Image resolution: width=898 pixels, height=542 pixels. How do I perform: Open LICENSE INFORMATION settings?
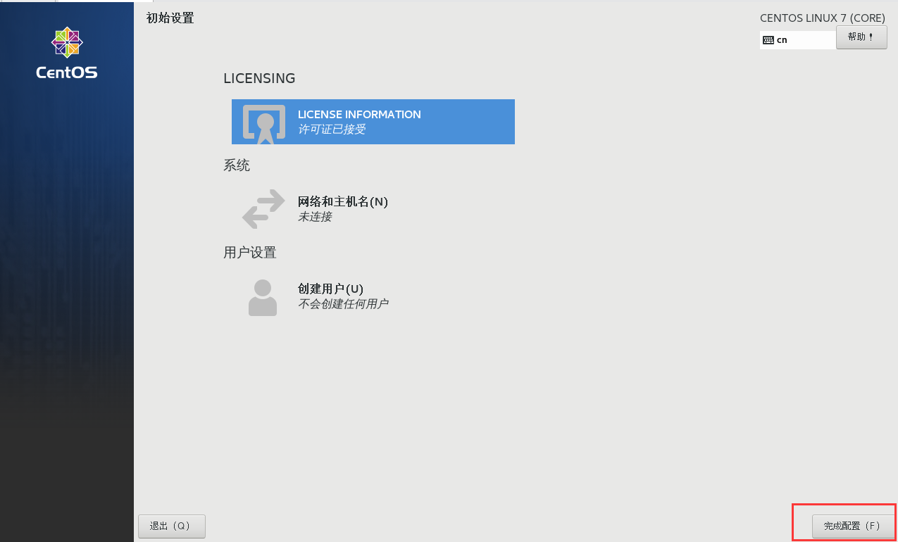pos(373,122)
